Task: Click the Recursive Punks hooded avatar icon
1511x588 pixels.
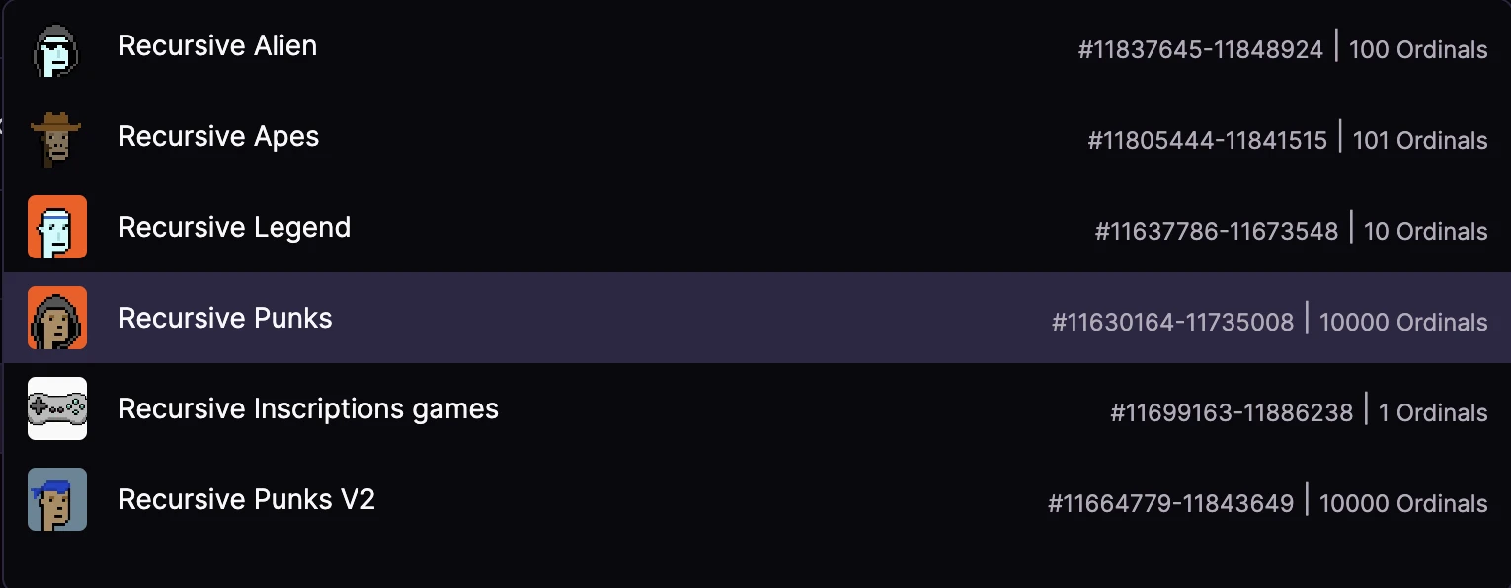Action: pyautogui.click(x=56, y=319)
